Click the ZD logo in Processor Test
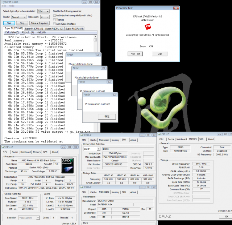232x225 pixels. [x=148, y=27]
